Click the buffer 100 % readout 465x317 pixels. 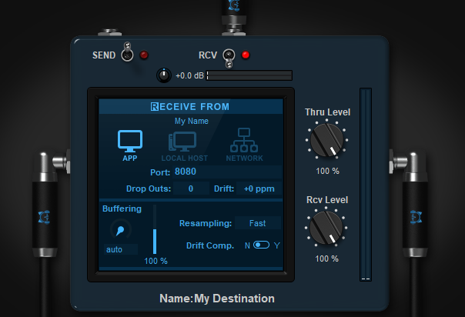156,261
